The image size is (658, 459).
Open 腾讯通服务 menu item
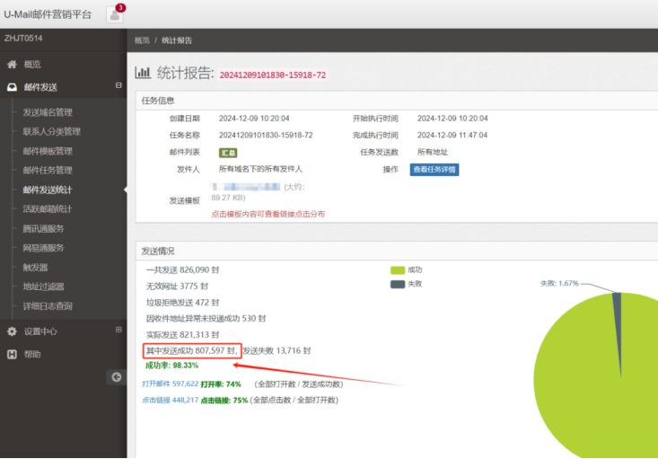pos(43,228)
